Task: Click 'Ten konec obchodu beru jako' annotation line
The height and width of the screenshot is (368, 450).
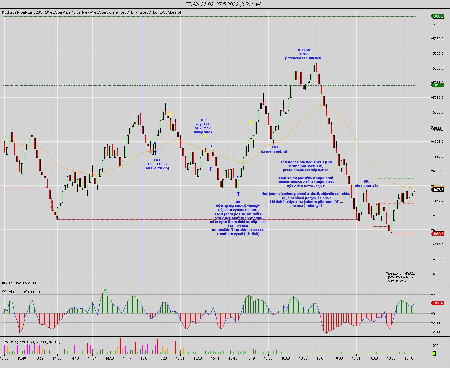Action: tap(306, 162)
